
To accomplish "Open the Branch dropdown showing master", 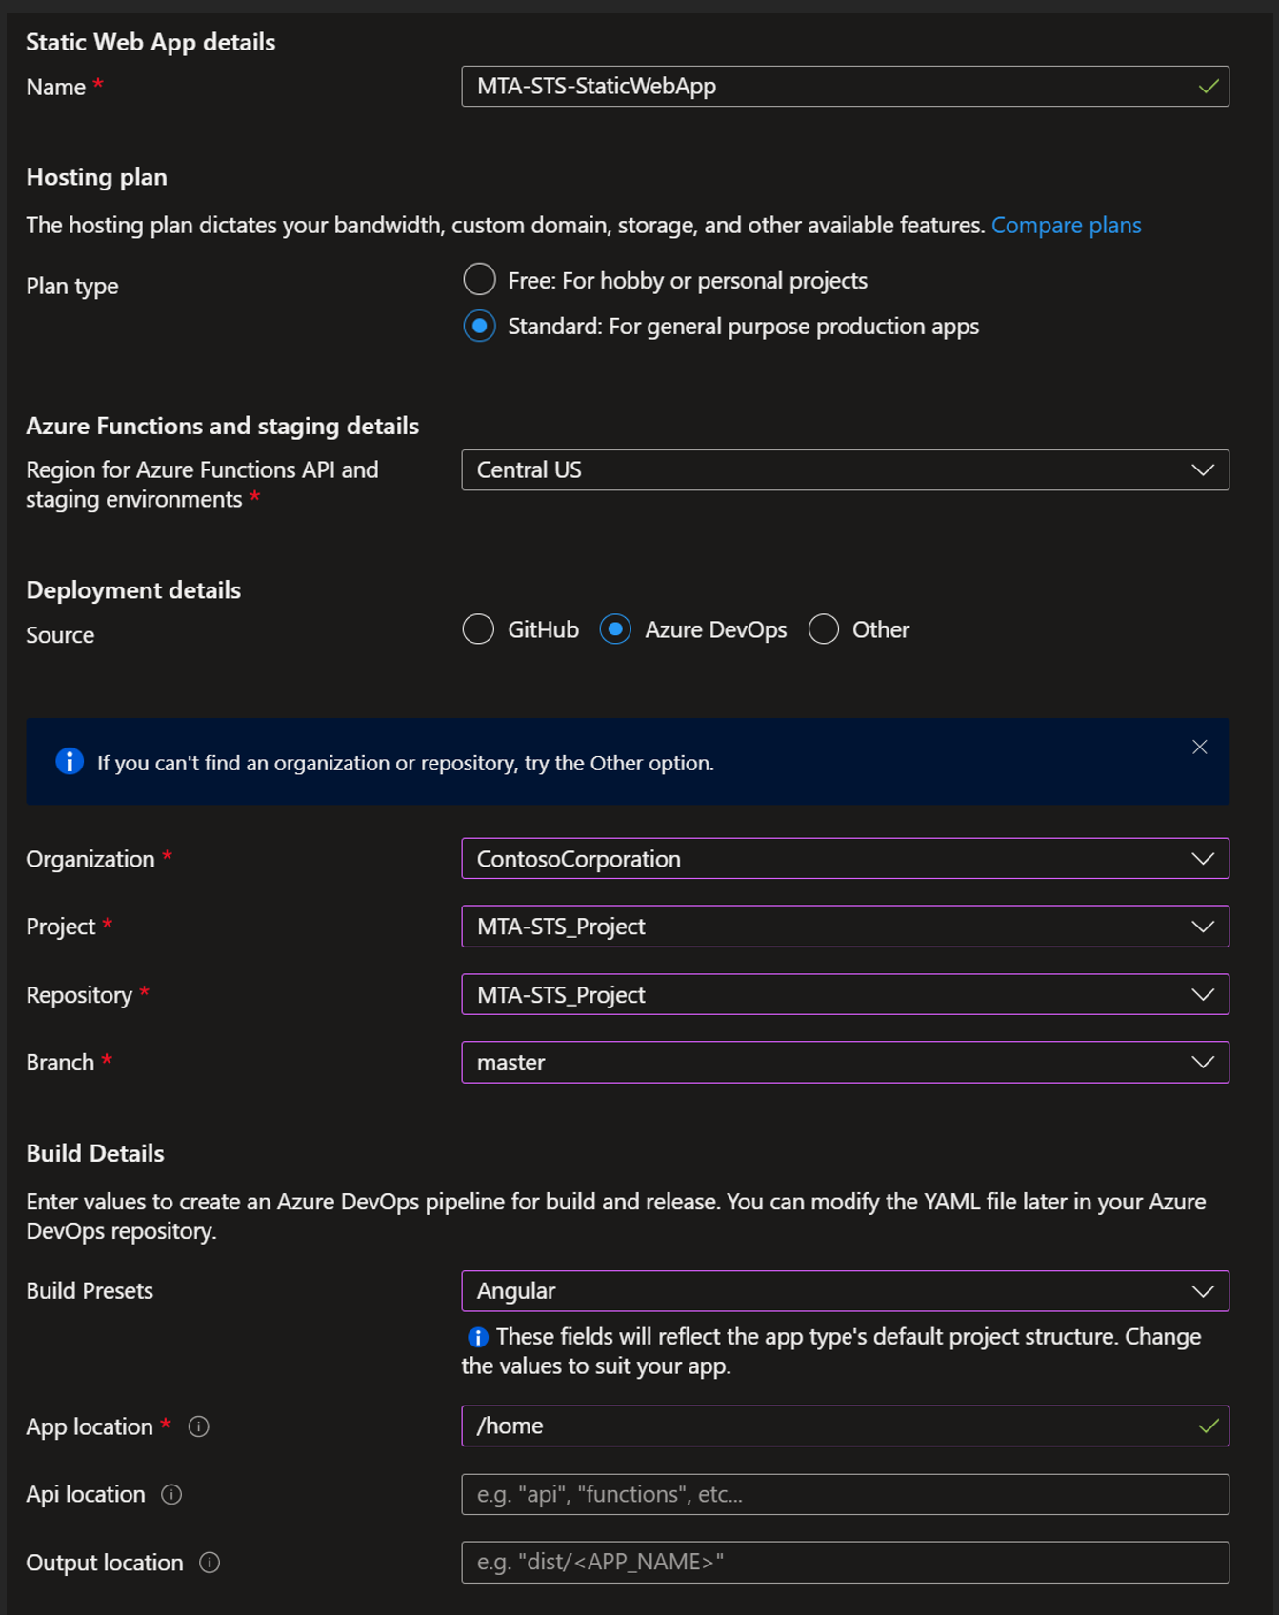I will (844, 1062).
